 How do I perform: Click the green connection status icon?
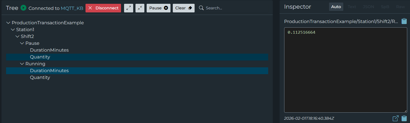23,8
